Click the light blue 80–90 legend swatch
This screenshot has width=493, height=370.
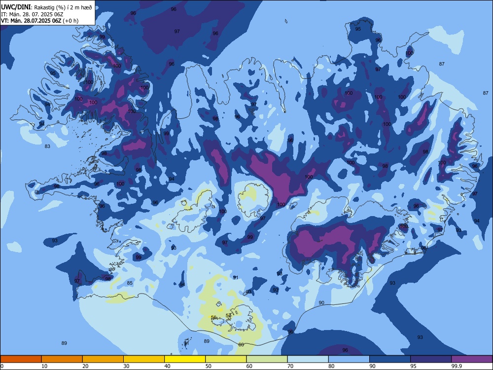click(x=349, y=359)
